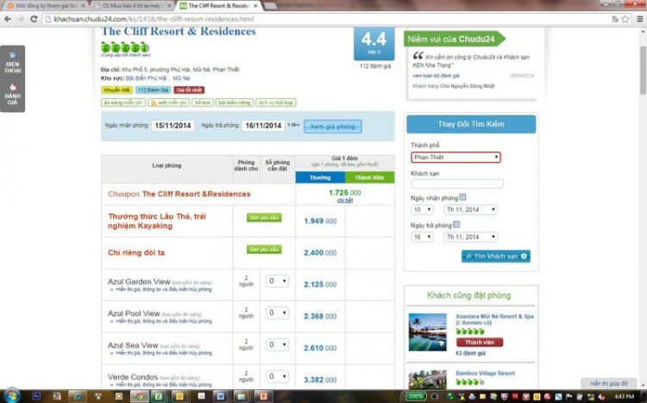
Task: Open Outlook from the taskbar
Action: (180, 396)
